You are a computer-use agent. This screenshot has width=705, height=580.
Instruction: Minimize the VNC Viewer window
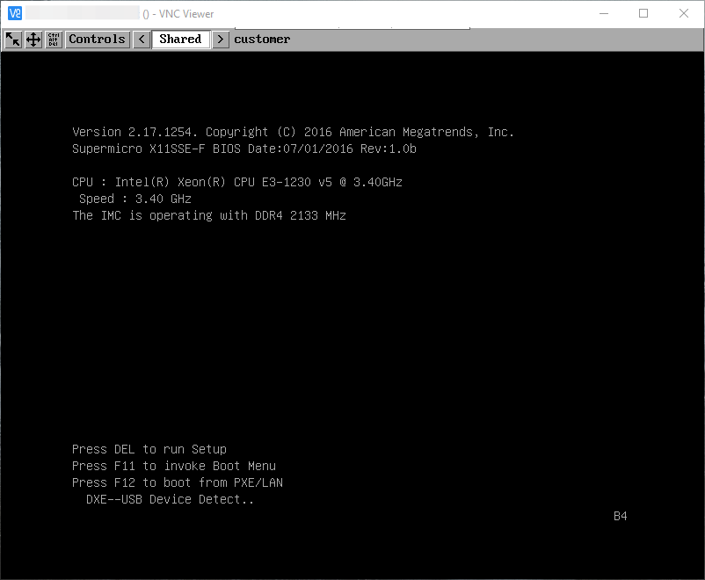[x=604, y=13]
